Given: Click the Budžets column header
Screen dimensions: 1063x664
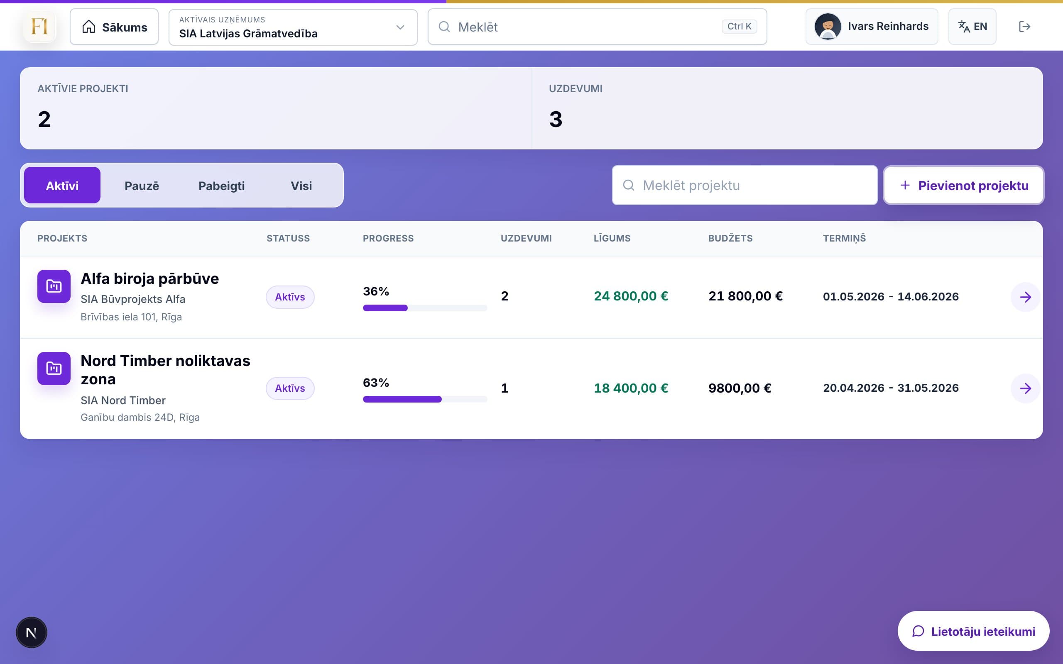Looking at the screenshot, I should coord(730,239).
